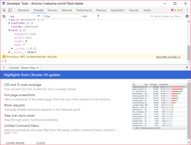Click the repeat count badge on warning
191x145 pixels.
pos(4,57)
